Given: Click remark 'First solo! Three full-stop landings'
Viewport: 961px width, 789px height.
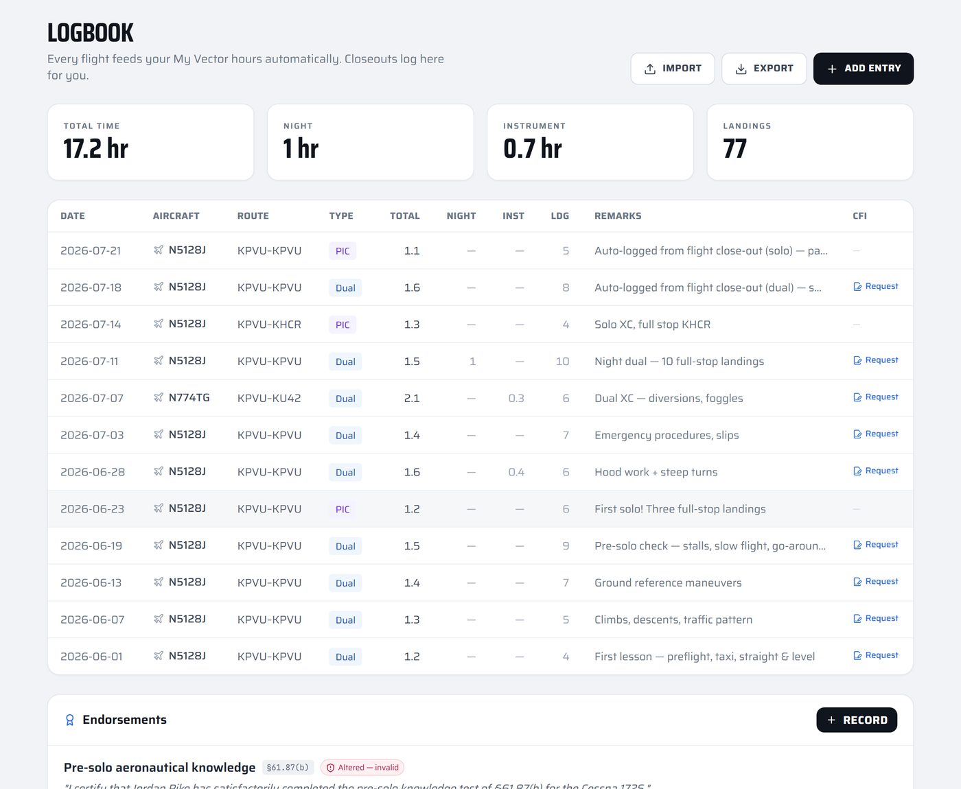Looking at the screenshot, I should pos(680,509).
